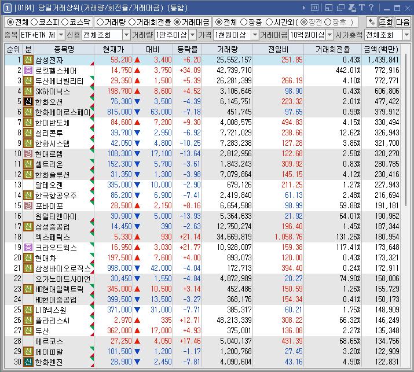Select the 거래대금 radio button

coord(177,22)
